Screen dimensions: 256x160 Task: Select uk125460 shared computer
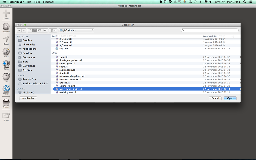click(x=28, y=92)
